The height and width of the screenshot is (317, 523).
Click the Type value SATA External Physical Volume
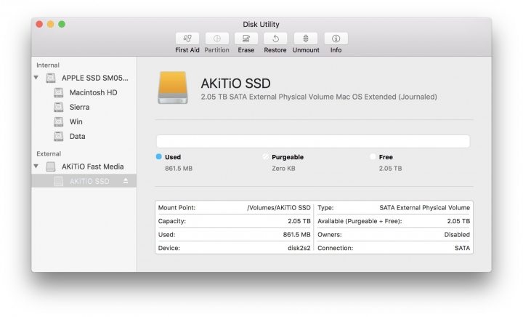[x=425, y=207]
